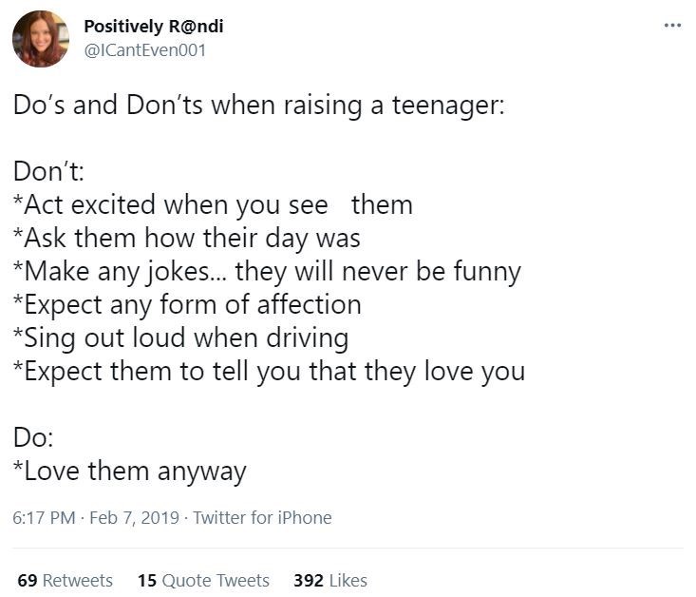Click the "Sing out loud when driving" line
The image size is (696, 597).
coord(180,337)
